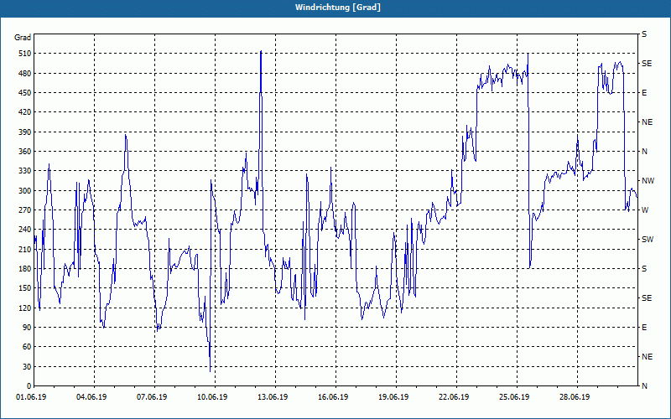The image size is (671, 419).
Task: Click the N compass label beside the 360 gridline
Action: tap(644, 152)
